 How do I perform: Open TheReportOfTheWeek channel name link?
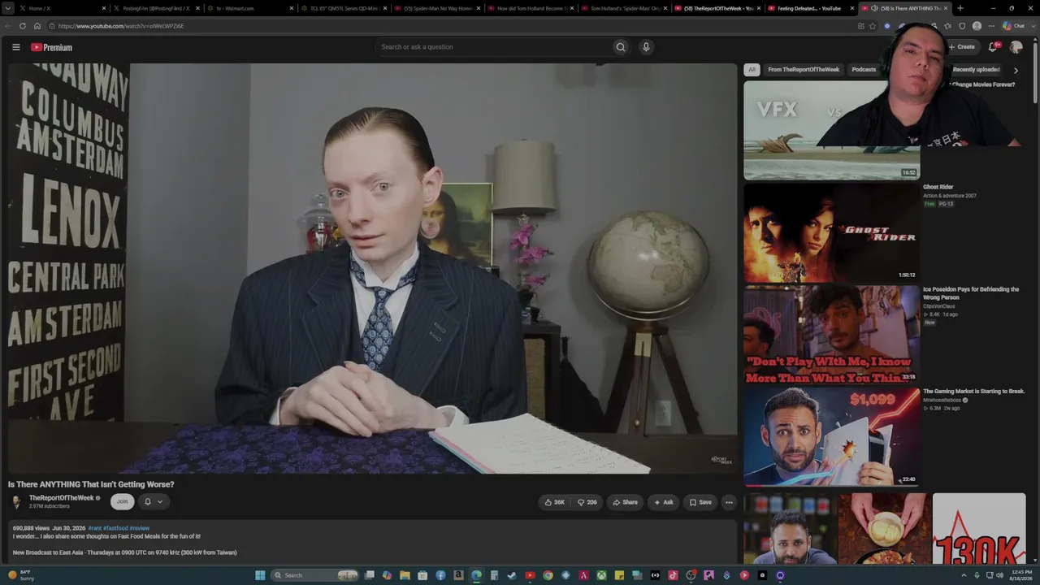coord(61,498)
